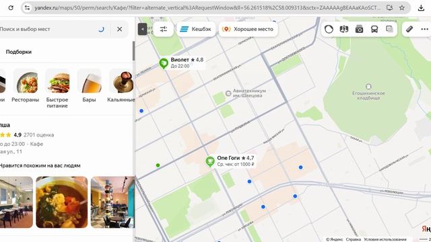Click the Авиатехникум им. Швецова place icon
Screen dimensions: 431x242
click(x=228, y=93)
